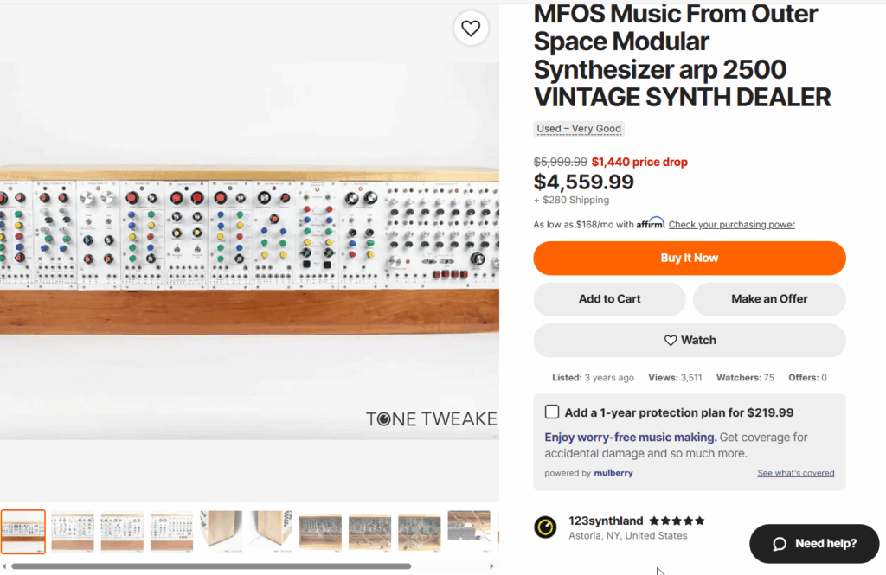Click Make an Offer button
The width and height of the screenshot is (886, 575).
coord(769,299)
